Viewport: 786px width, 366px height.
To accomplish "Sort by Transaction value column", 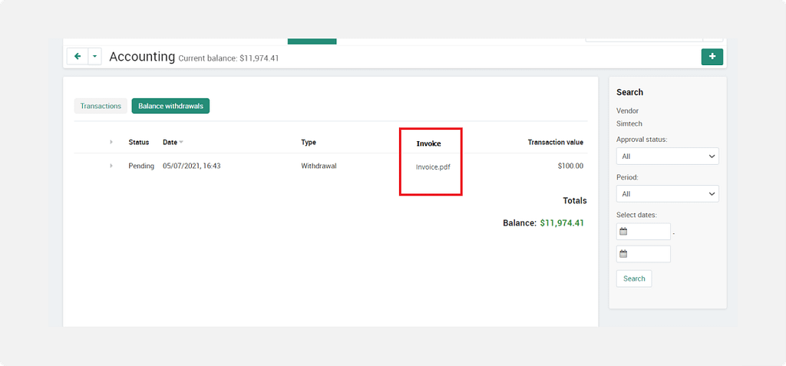I will coord(555,142).
